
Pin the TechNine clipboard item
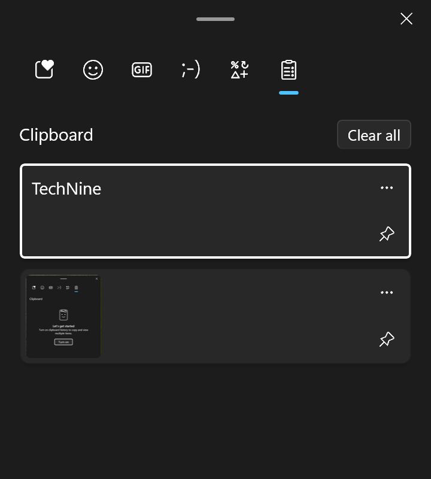387,234
